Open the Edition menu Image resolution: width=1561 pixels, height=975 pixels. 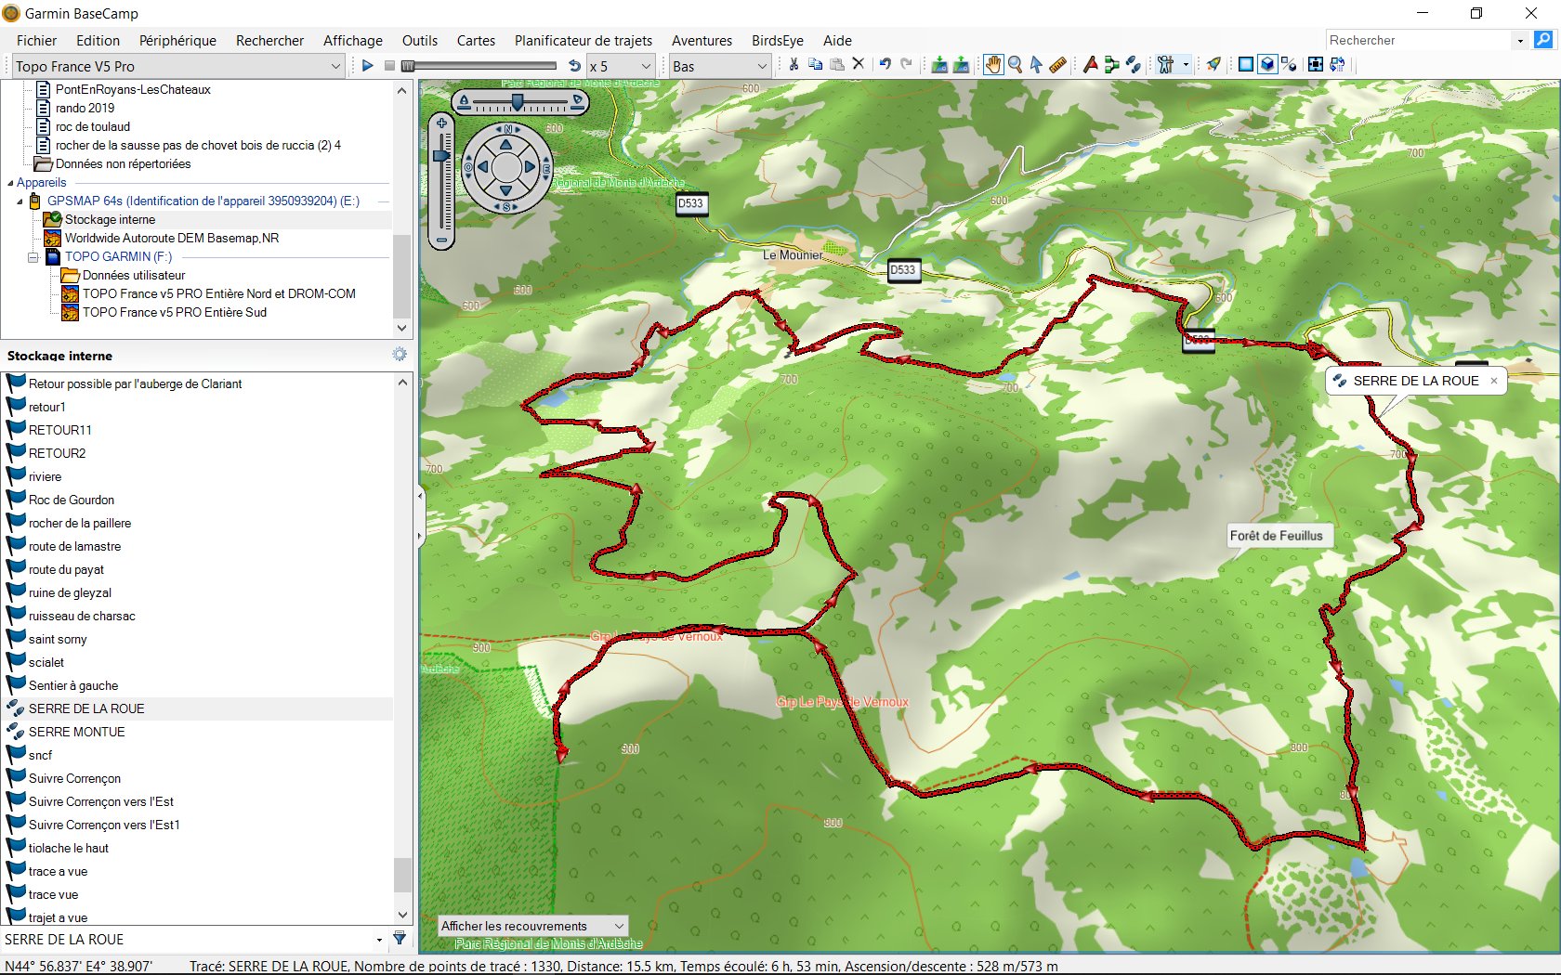[x=98, y=40]
